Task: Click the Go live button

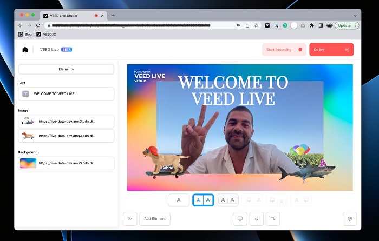Action: 331,50
